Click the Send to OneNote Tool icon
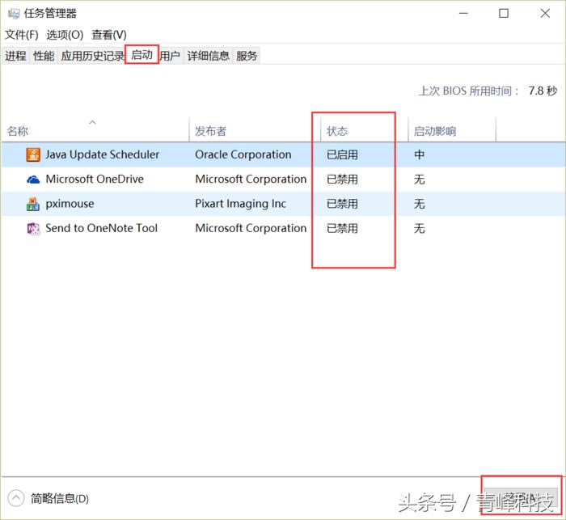The image size is (566, 520). click(x=34, y=228)
